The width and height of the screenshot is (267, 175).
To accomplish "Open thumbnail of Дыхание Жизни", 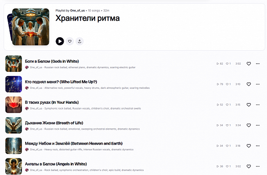I will [13, 125].
